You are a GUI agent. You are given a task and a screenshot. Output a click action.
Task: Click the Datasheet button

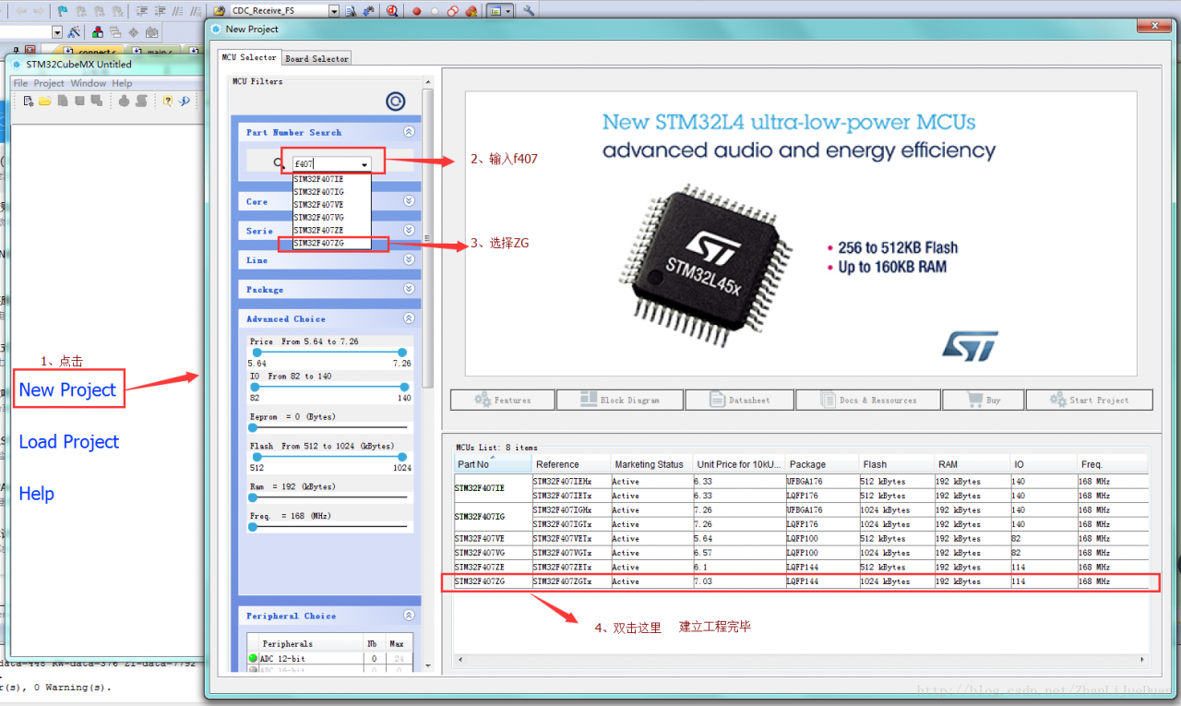pos(740,400)
